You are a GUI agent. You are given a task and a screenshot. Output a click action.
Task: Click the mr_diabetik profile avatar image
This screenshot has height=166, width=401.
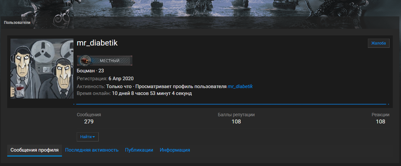pos(42,68)
